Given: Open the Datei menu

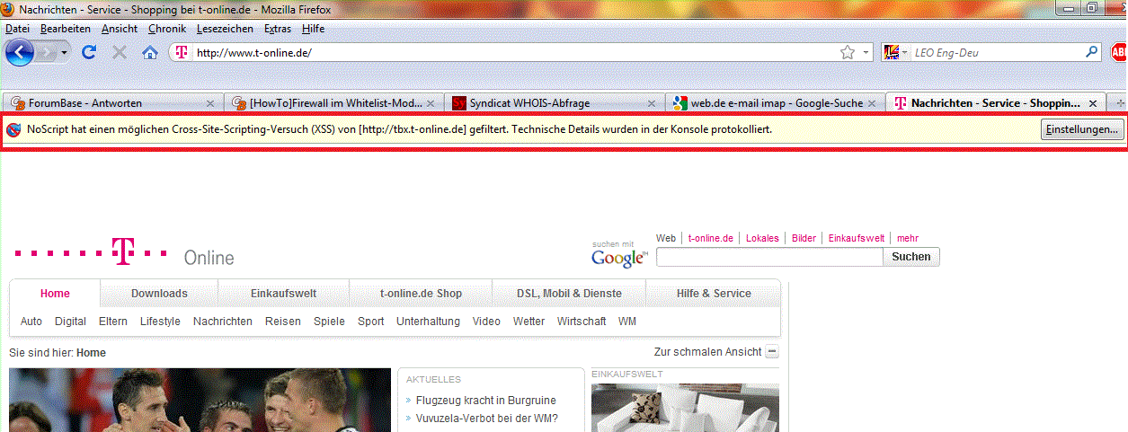Looking at the screenshot, I should point(17,29).
